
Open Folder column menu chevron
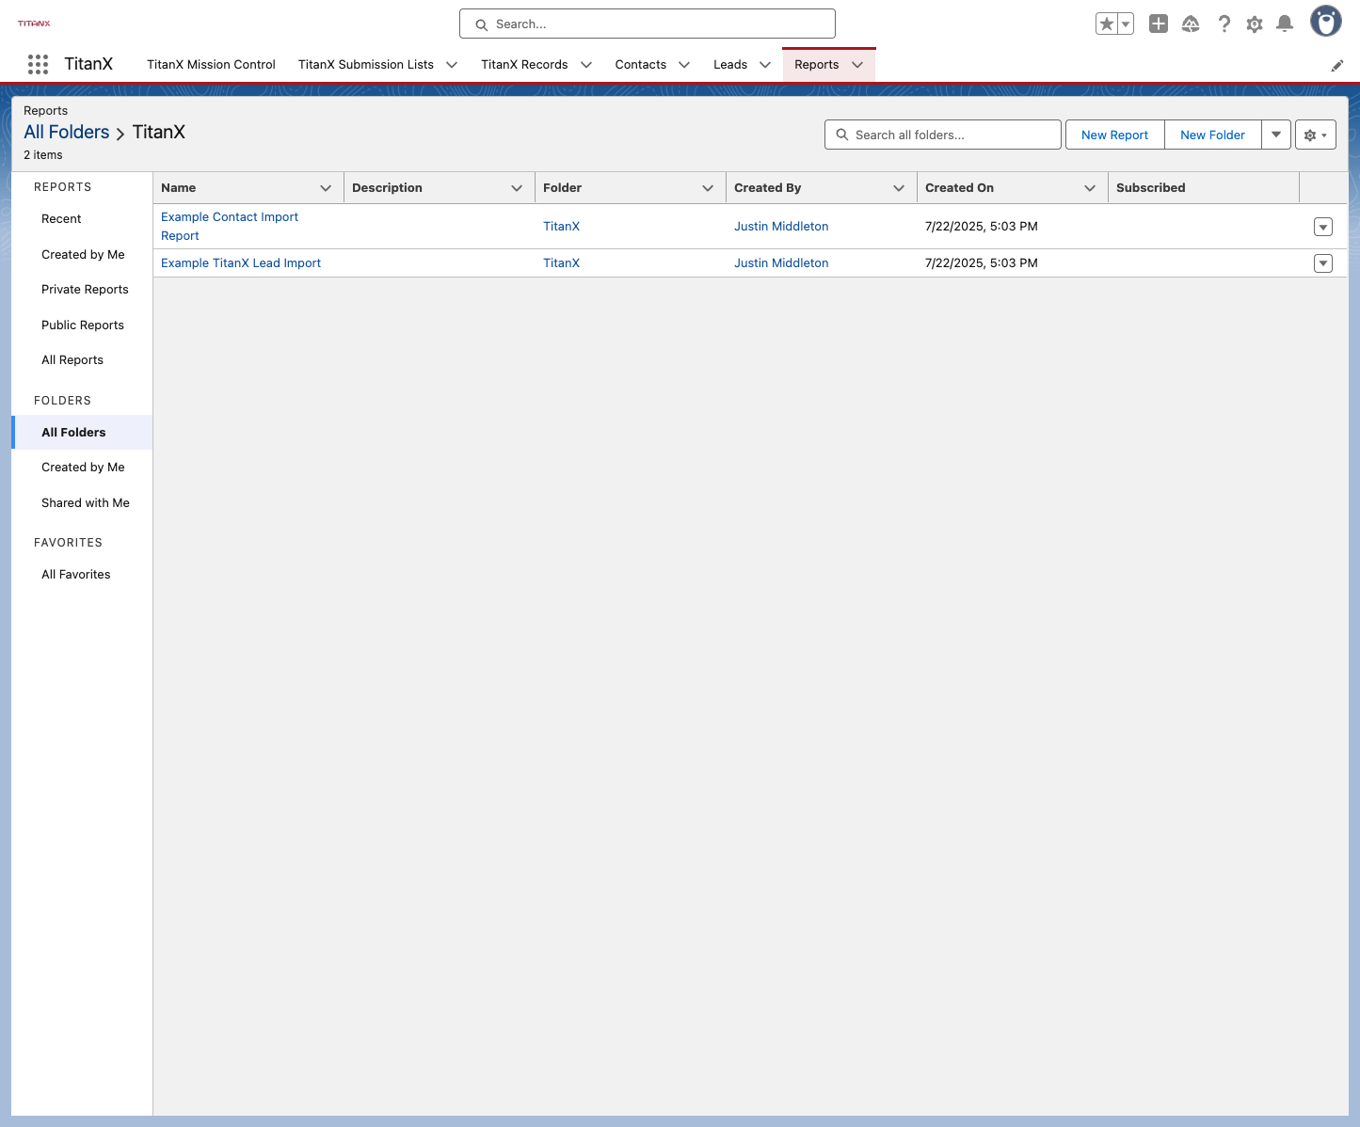pos(708,188)
